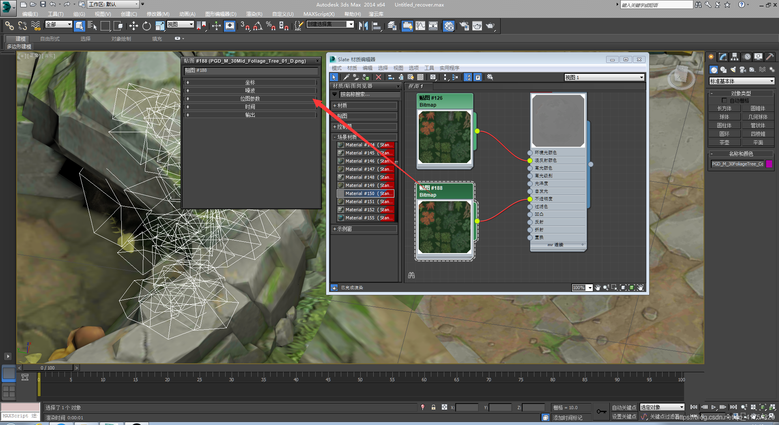
Task: Open the 材质 menu in Slate editor
Action: coord(352,68)
